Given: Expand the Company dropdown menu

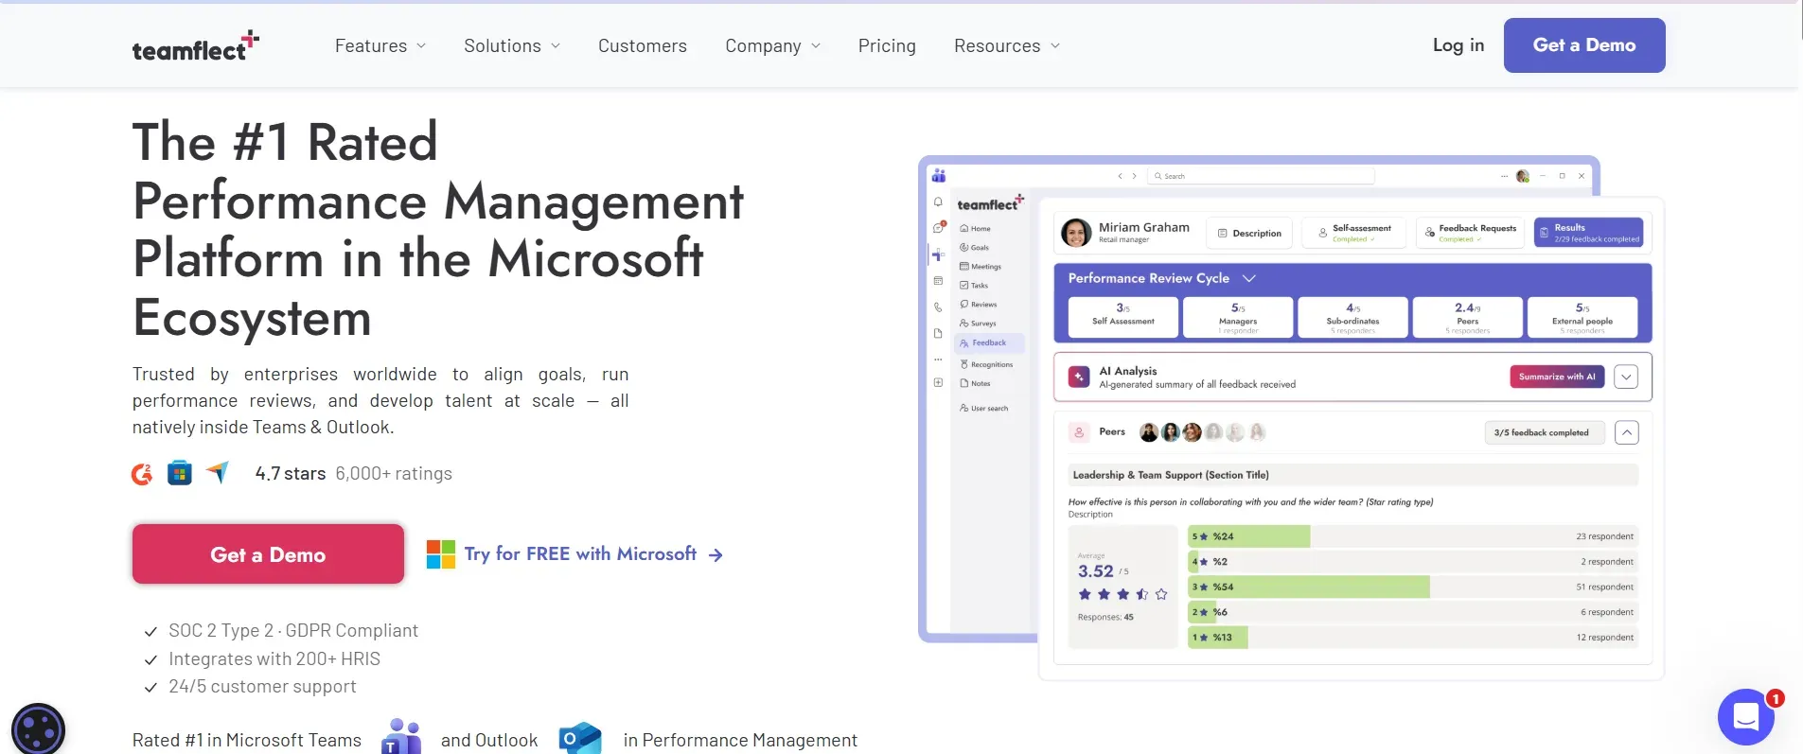Looking at the screenshot, I should tap(773, 45).
